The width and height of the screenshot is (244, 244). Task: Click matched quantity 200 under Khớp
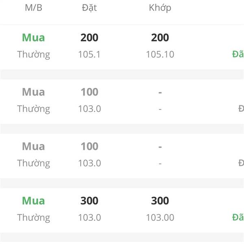pos(160,37)
